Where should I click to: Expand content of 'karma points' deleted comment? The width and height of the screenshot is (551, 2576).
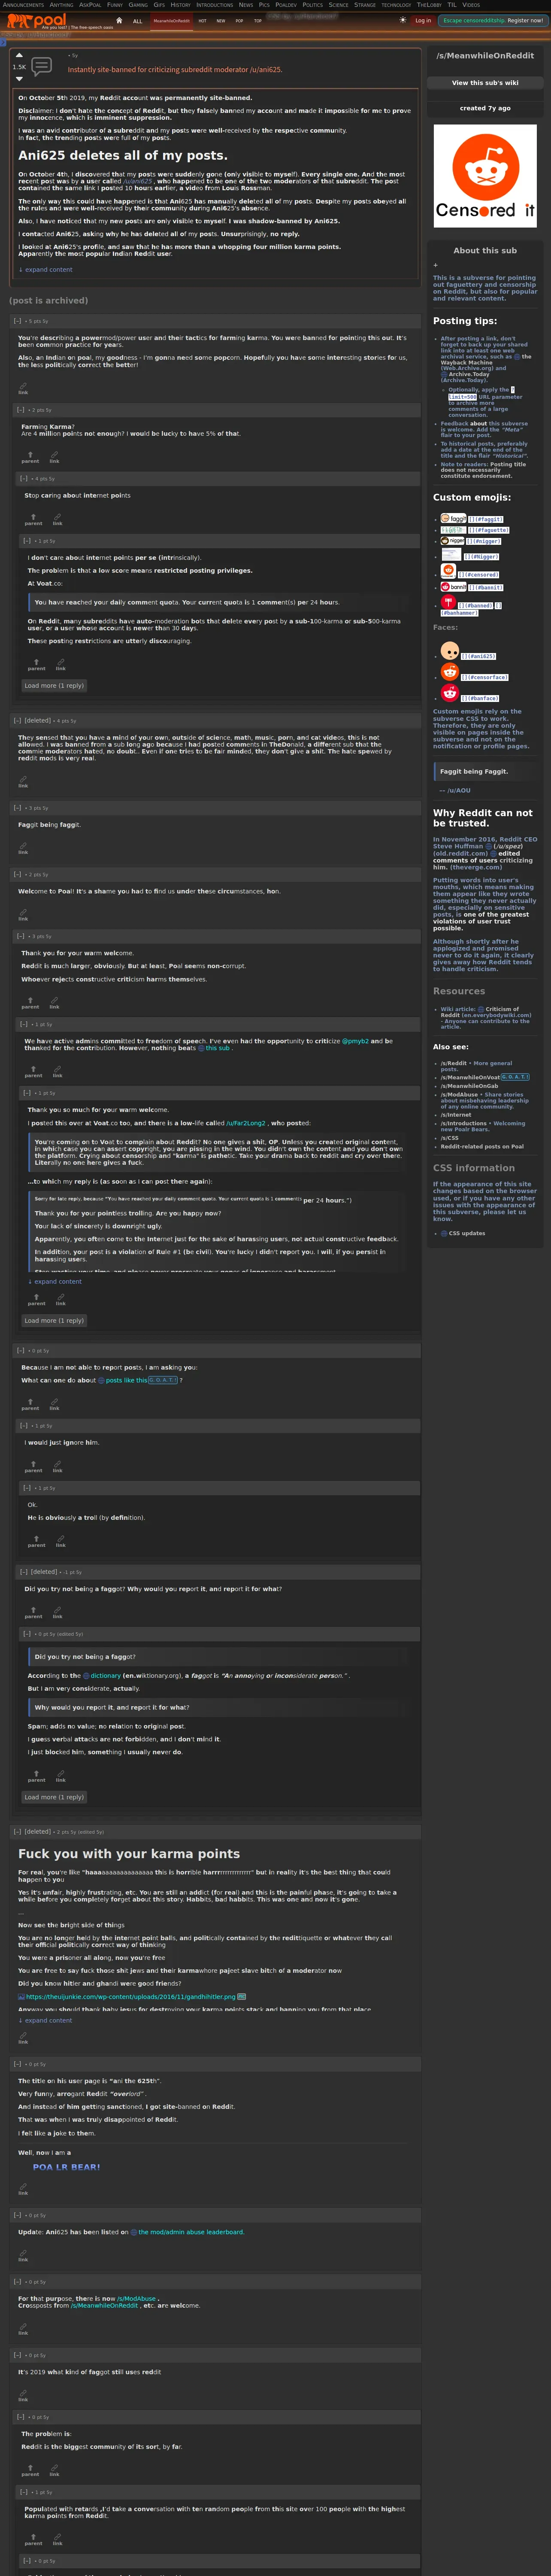tap(45, 2020)
